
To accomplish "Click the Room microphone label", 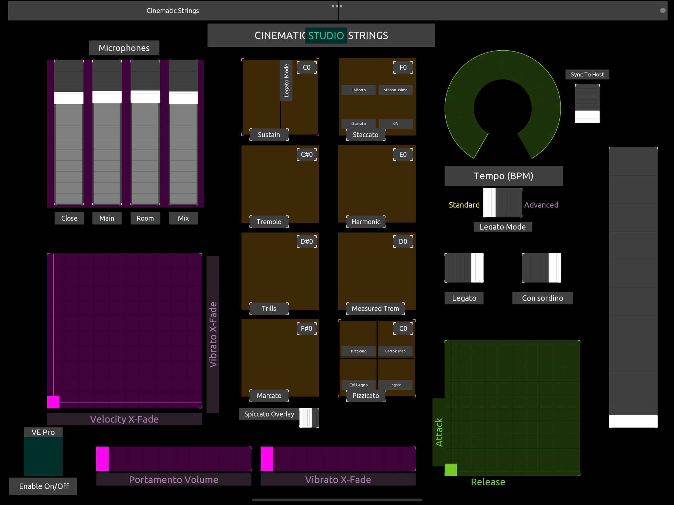I will (145, 218).
